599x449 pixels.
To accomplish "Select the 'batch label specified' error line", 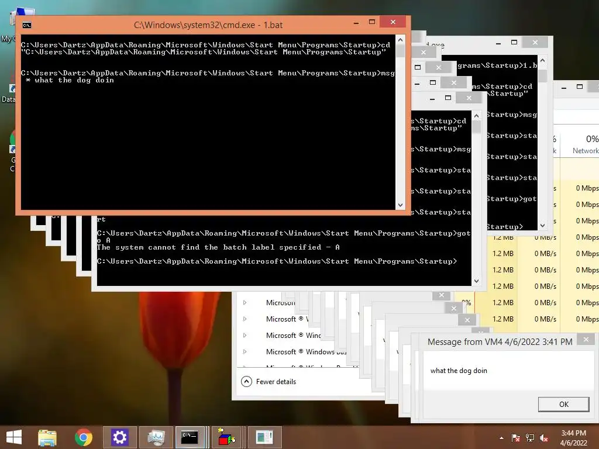I will pyautogui.click(x=218, y=247).
